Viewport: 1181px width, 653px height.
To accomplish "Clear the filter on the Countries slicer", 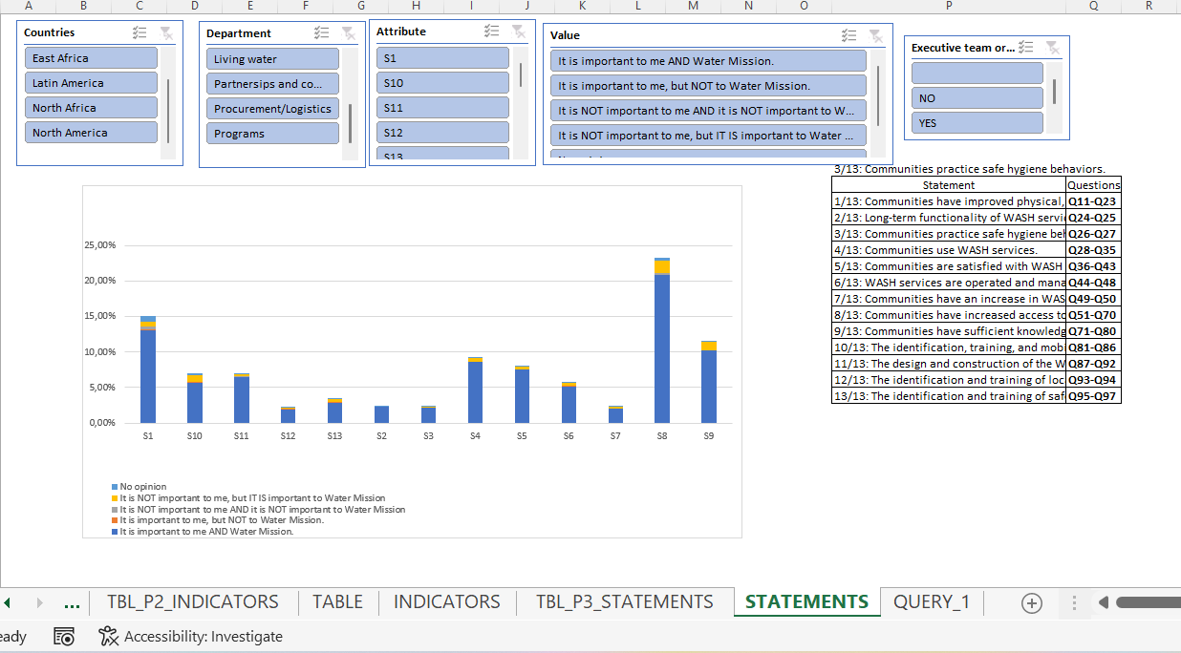I will (x=164, y=32).
